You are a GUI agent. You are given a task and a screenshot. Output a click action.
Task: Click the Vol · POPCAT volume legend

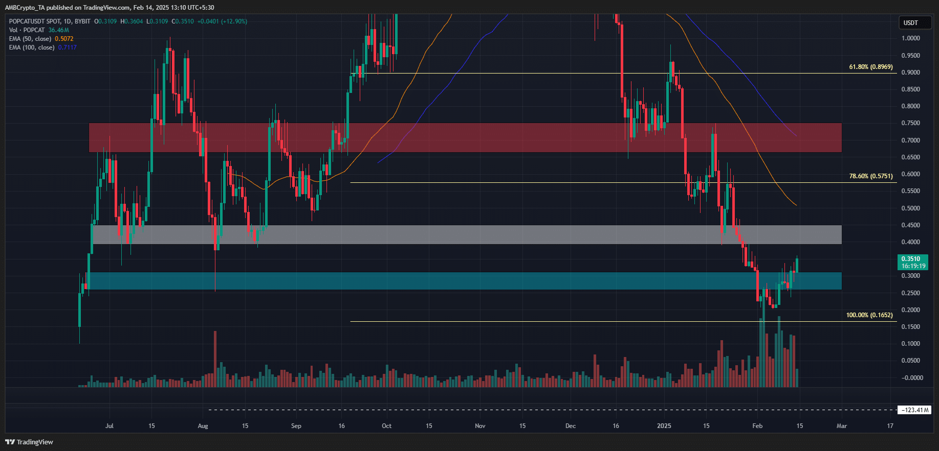(27, 30)
